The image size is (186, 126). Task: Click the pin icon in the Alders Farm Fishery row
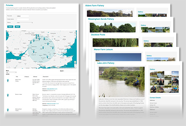click(8, 81)
